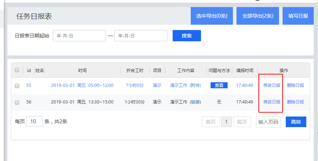Click the 姓名 column header
Screen dimensions: 318x161
[40, 71]
